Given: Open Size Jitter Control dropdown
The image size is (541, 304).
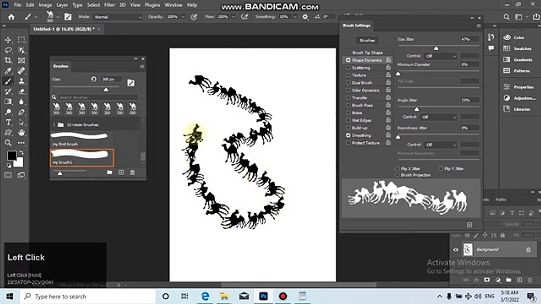Looking at the screenshot, I should [440, 56].
